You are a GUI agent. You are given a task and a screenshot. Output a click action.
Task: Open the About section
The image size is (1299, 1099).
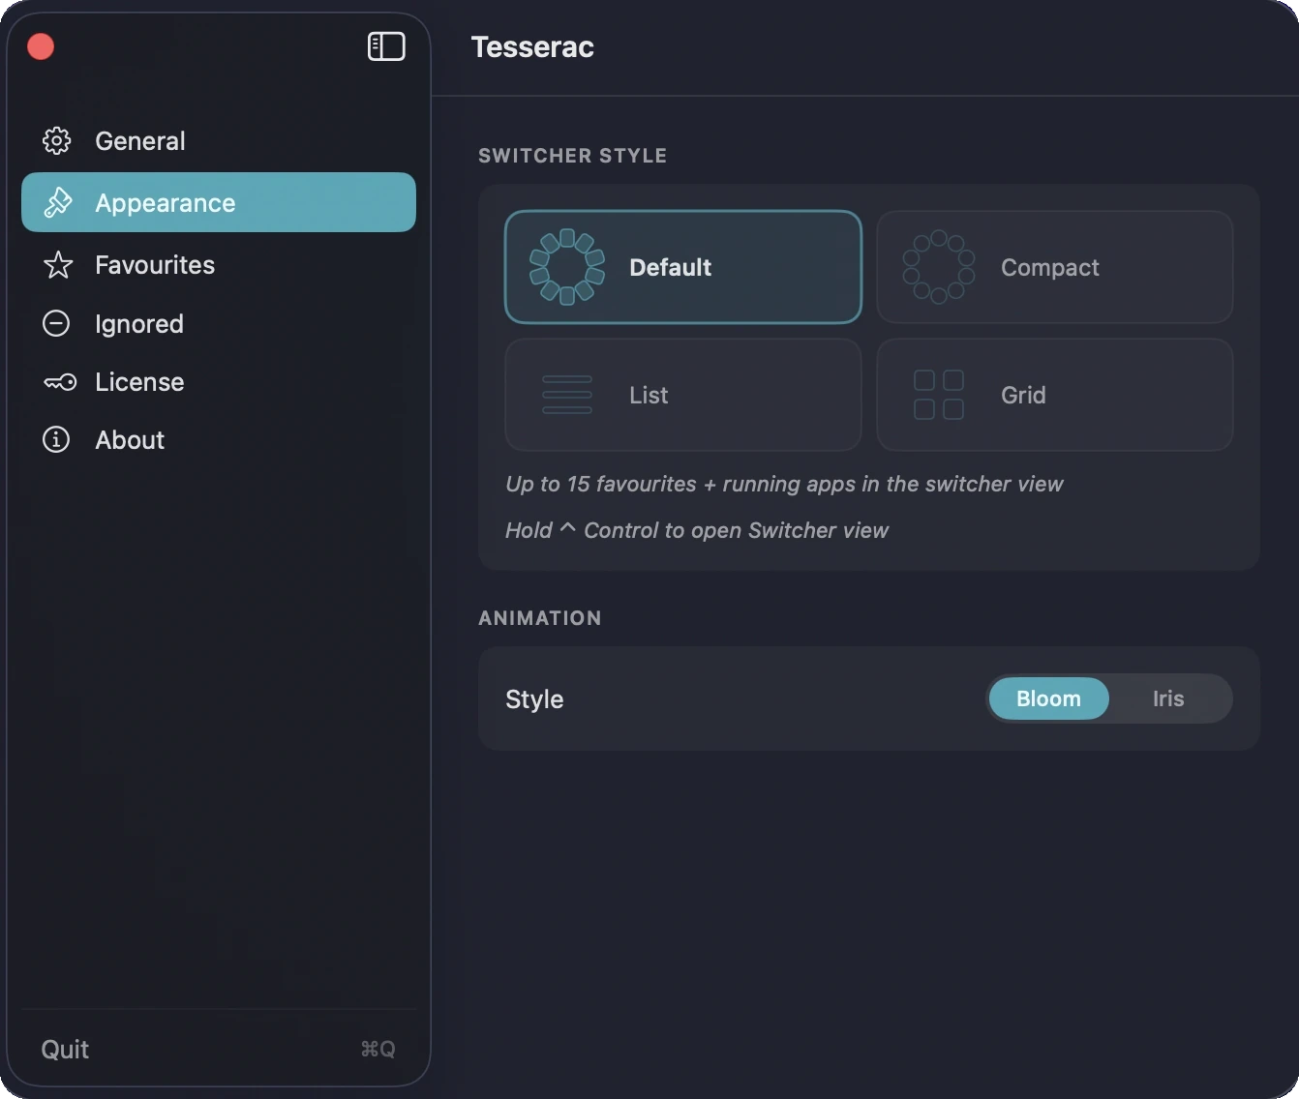[219, 439]
